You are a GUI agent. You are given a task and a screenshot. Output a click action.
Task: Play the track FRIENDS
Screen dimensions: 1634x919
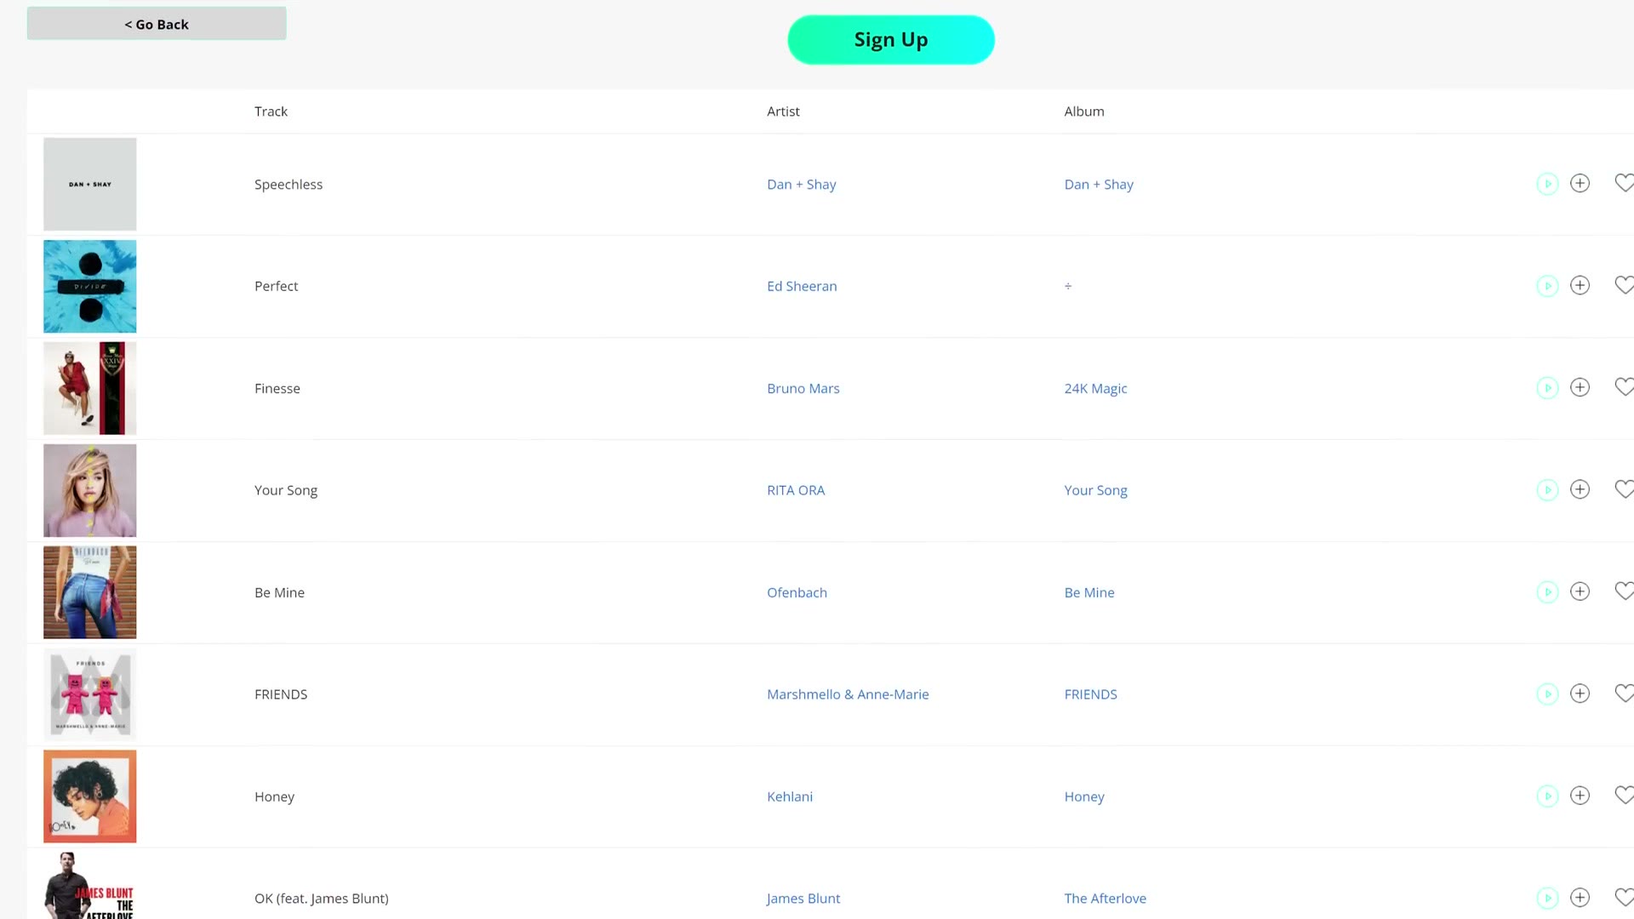click(1547, 694)
